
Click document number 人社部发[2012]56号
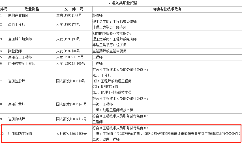point(72,133)
